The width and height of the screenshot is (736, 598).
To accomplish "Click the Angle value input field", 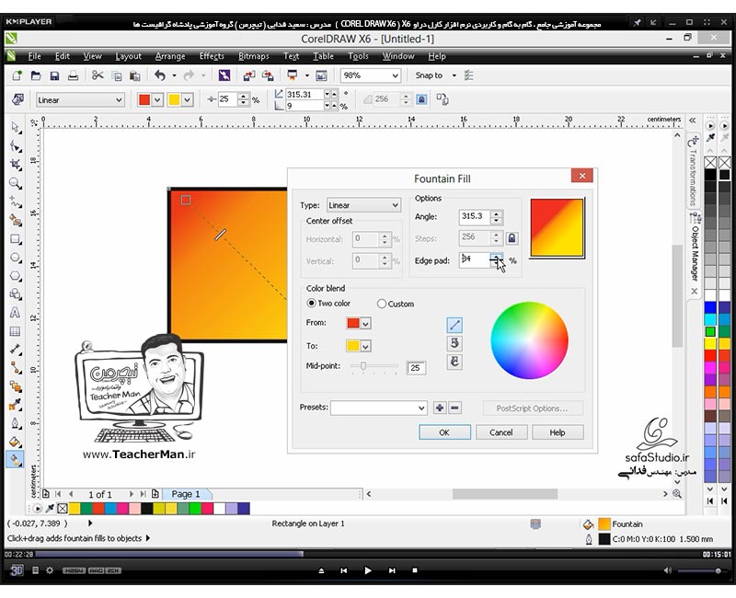I will [x=475, y=216].
